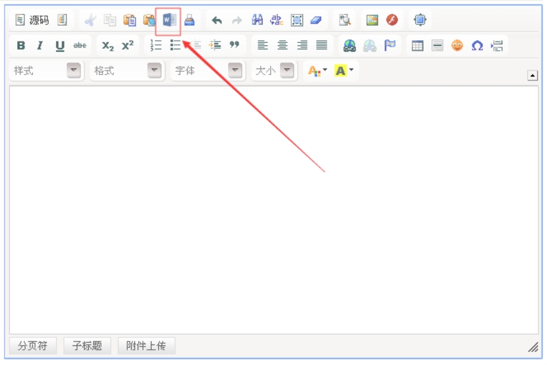Switch to 源码 source view
547x365 pixels.
32,20
